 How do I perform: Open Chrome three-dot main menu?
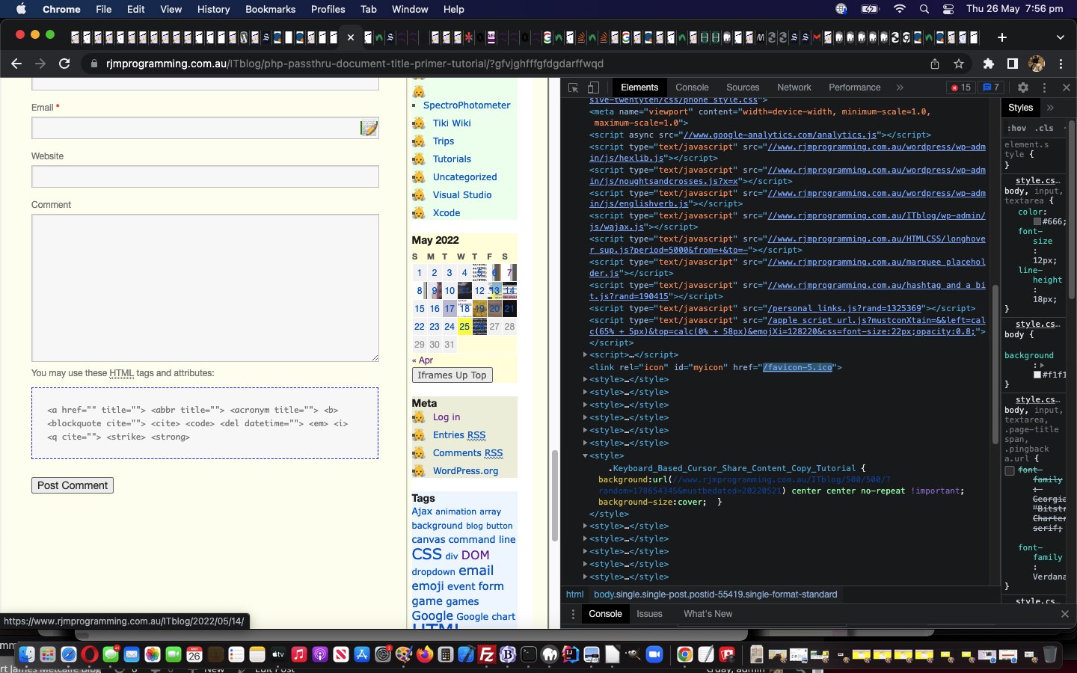click(x=1061, y=64)
